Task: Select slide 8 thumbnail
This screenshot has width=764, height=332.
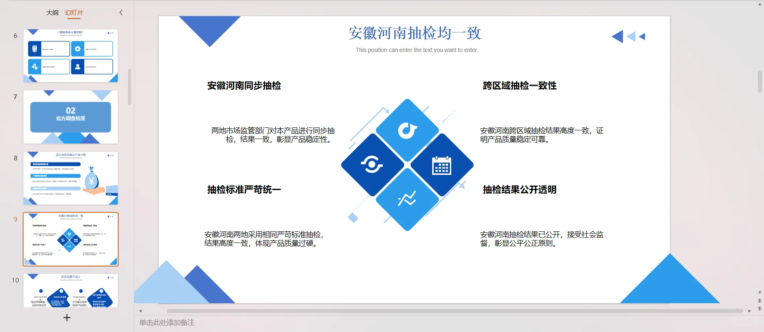Action: (x=71, y=178)
